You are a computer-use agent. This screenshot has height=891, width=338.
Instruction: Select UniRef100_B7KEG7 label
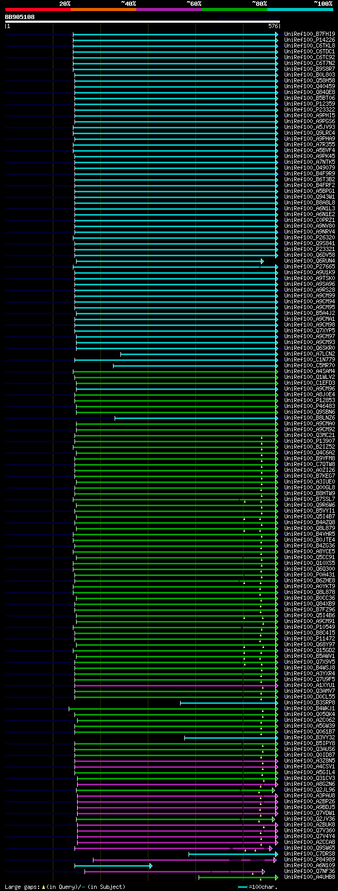309,476
